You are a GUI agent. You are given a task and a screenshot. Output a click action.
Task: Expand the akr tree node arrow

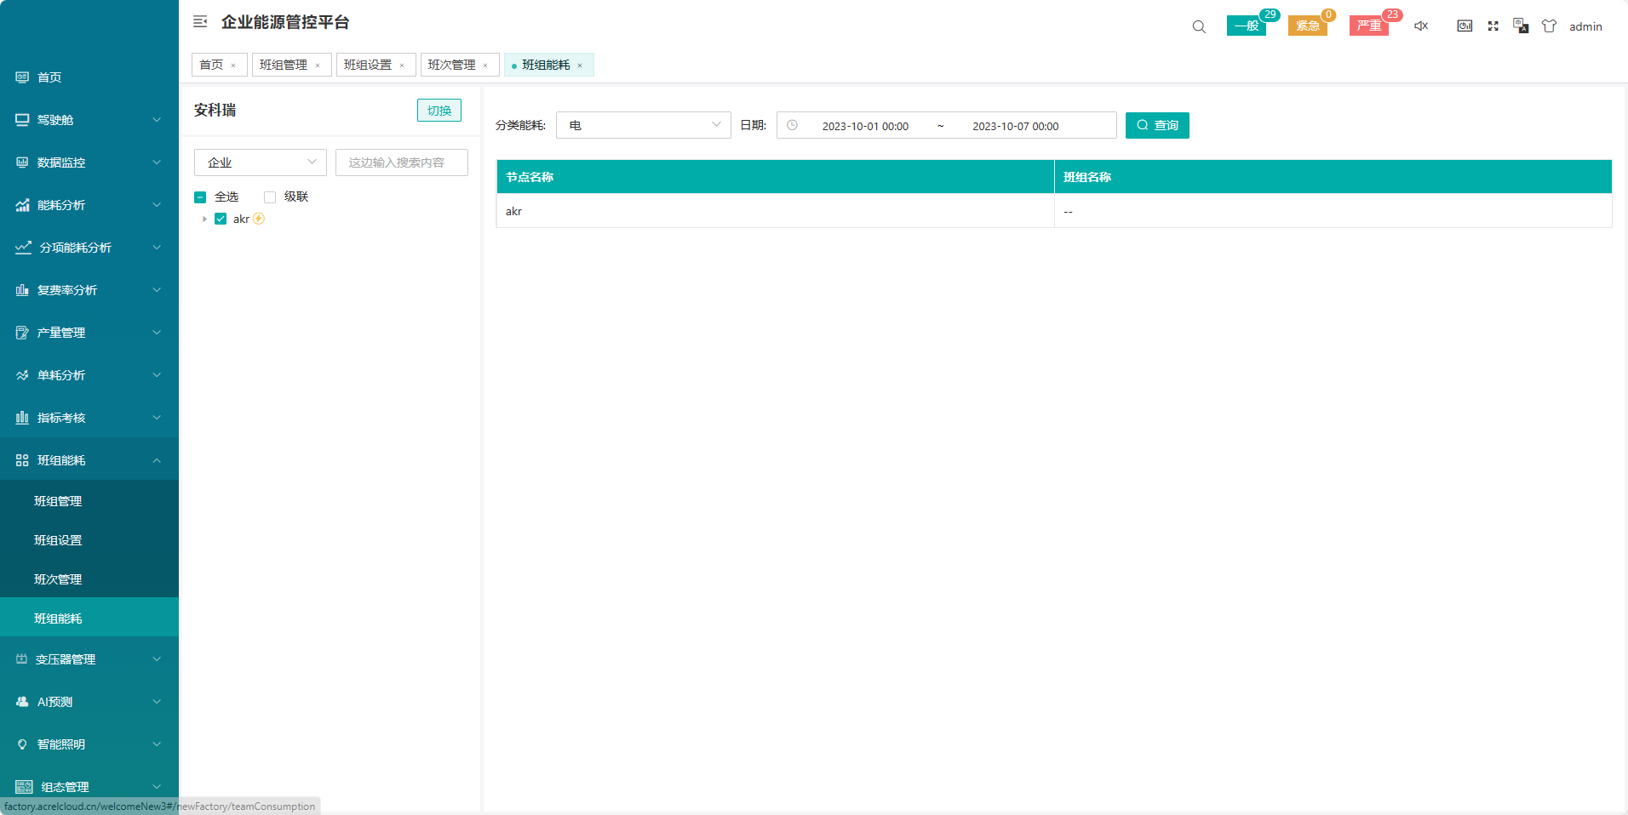pos(204,219)
